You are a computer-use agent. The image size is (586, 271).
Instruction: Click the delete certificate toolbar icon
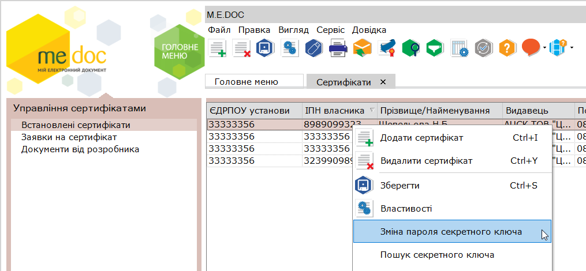pyautogui.click(x=241, y=48)
